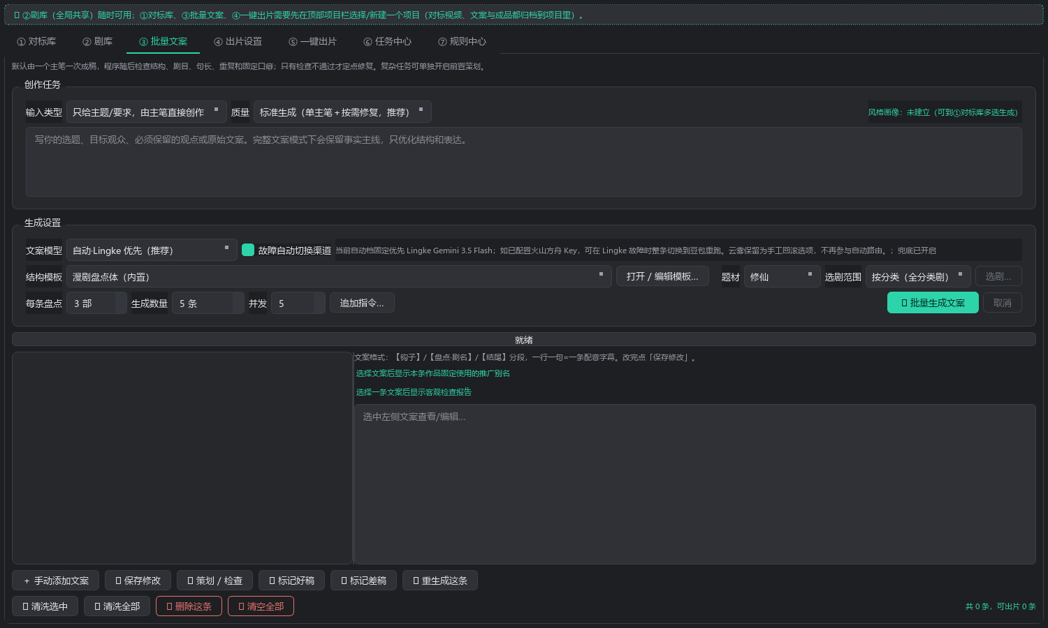The height and width of the screenshot is (628, 1048).
Task: Click the green 批量生成文案 button
Action: point(933,303)
